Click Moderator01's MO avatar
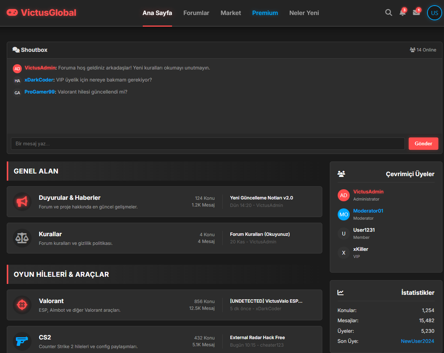Image resolution: width=444 pixels, height=353 pixels. coord(343,214)
